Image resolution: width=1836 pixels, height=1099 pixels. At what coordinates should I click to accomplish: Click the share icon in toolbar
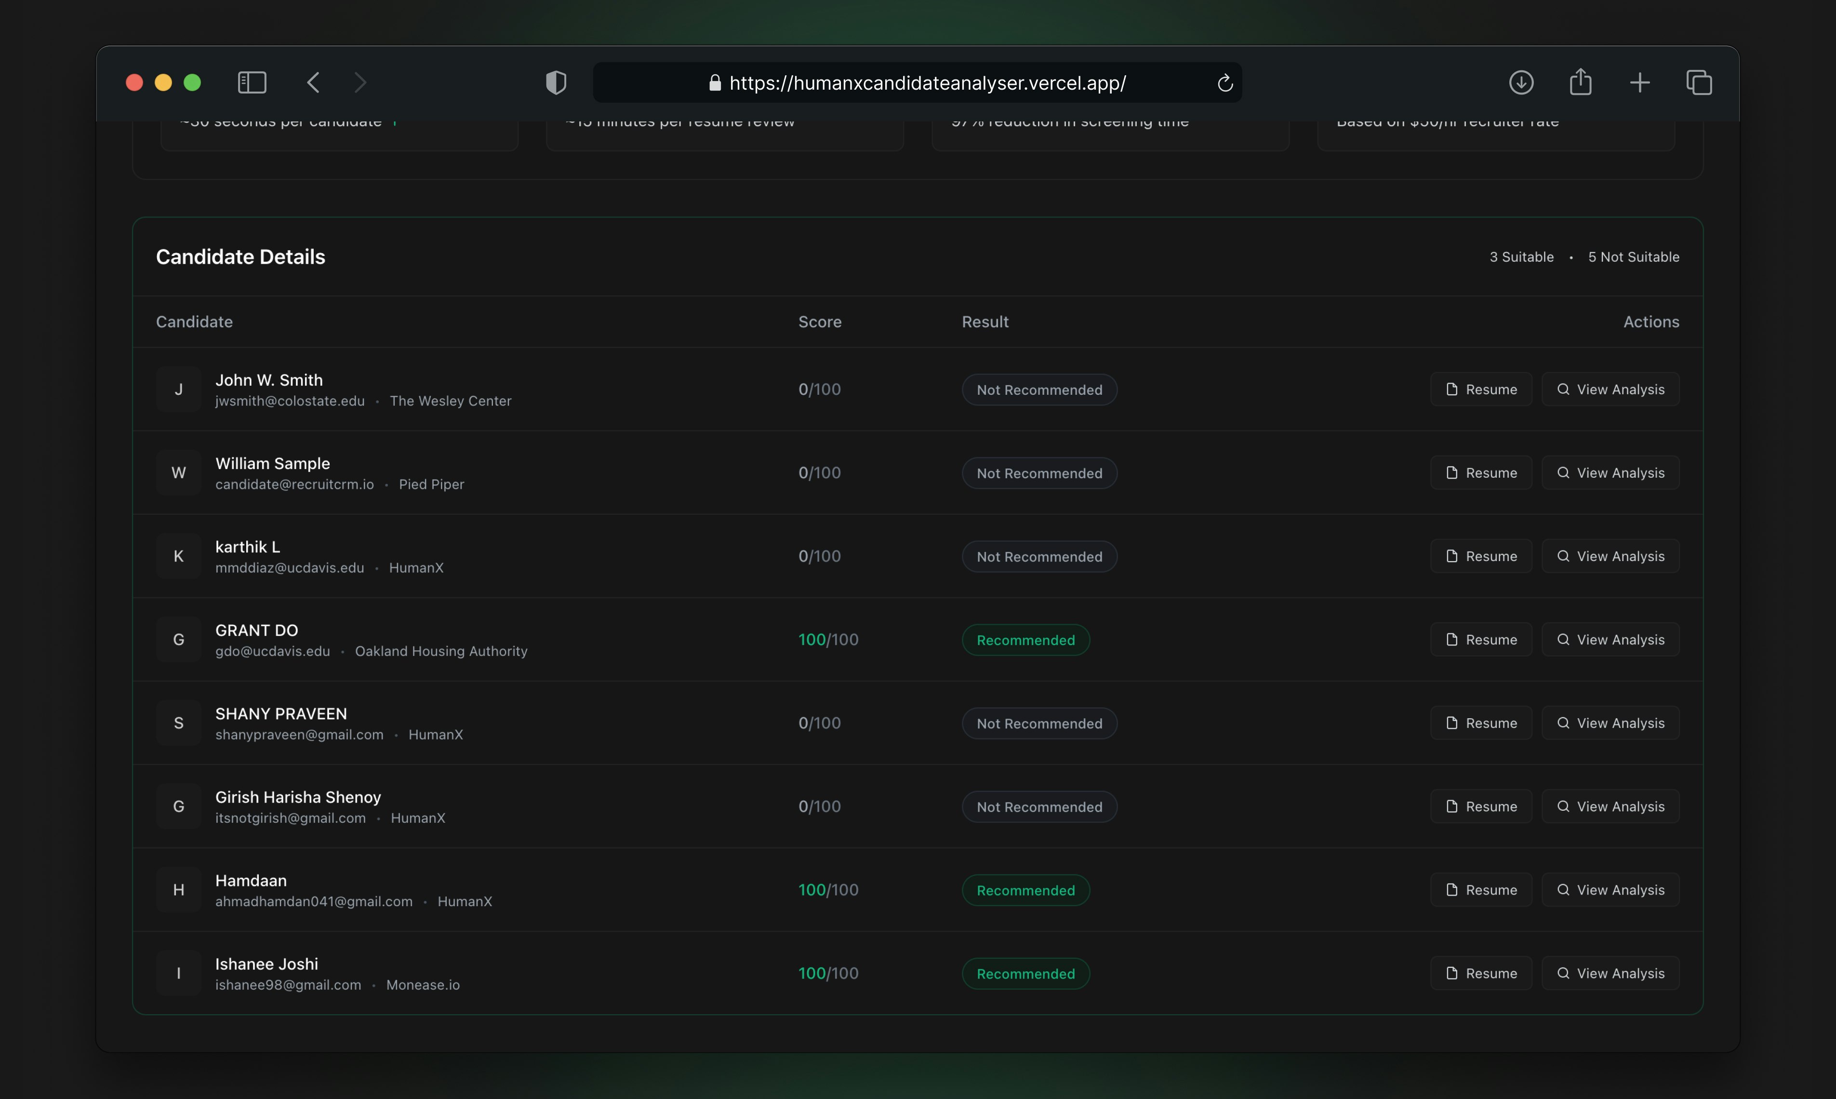pos(1580,82)
